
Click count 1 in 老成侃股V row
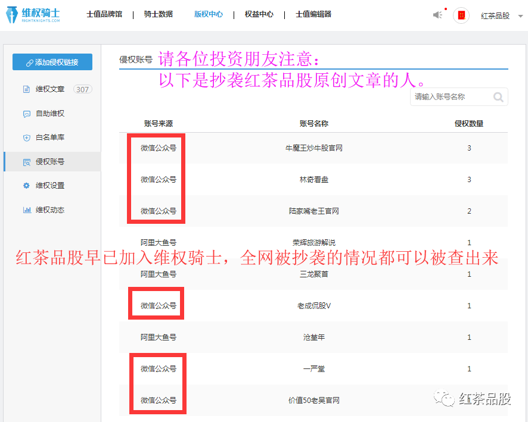tap(469, 306)
